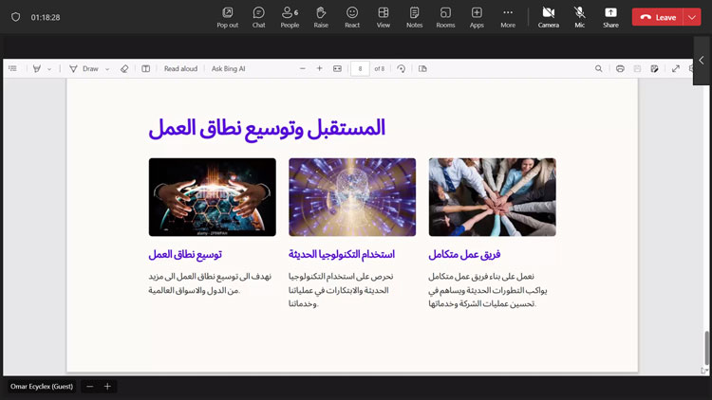Screen dimensions: 712x400
Task: Show the People participants list
Action: (290, 16)
